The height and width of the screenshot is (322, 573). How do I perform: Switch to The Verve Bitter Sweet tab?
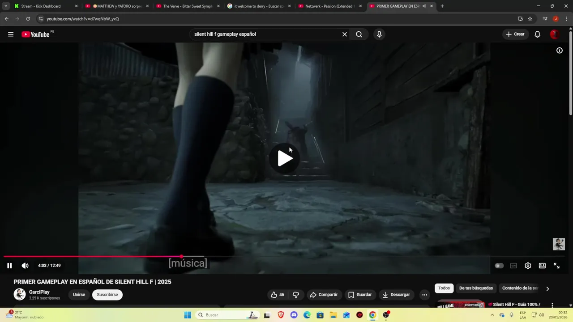pyautogui.click(x=188, y=6)
